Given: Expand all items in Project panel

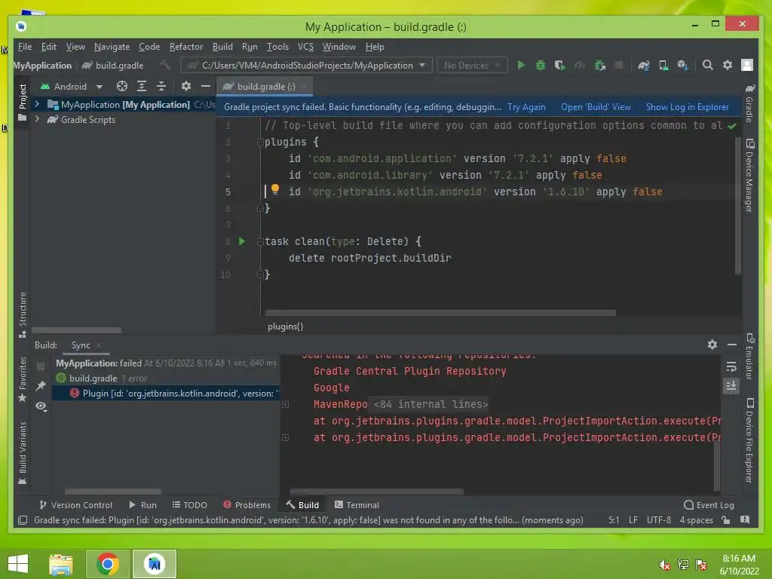Looking at the screenshot, I should [x=142, y=86].
